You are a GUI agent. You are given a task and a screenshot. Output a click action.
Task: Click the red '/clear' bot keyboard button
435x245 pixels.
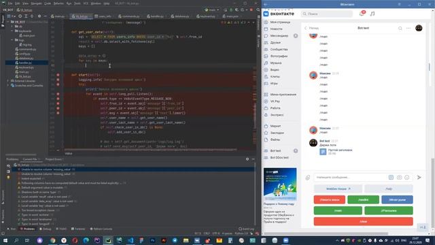363,221
